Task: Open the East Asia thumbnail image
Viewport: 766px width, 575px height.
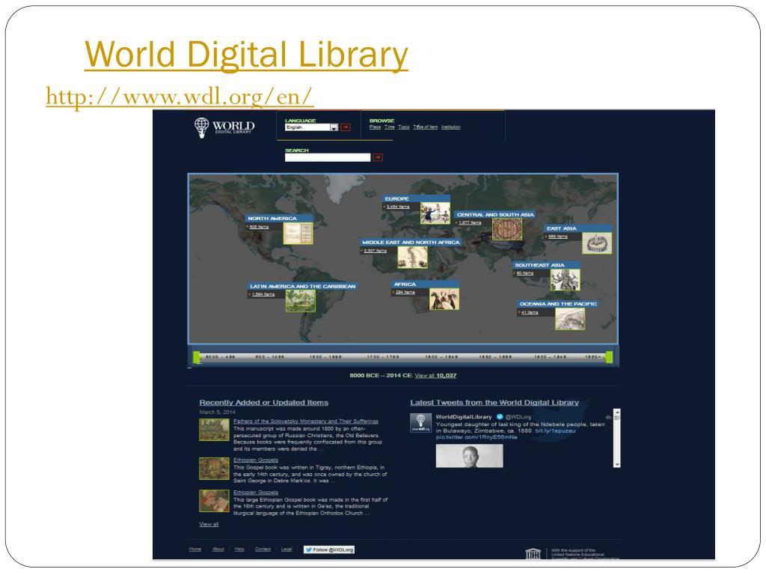Action: pyautogui.click(x=597, y=243)
